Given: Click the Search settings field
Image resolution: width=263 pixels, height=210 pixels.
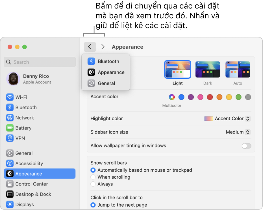Looking at the screenshot, I should coord(40,62).
